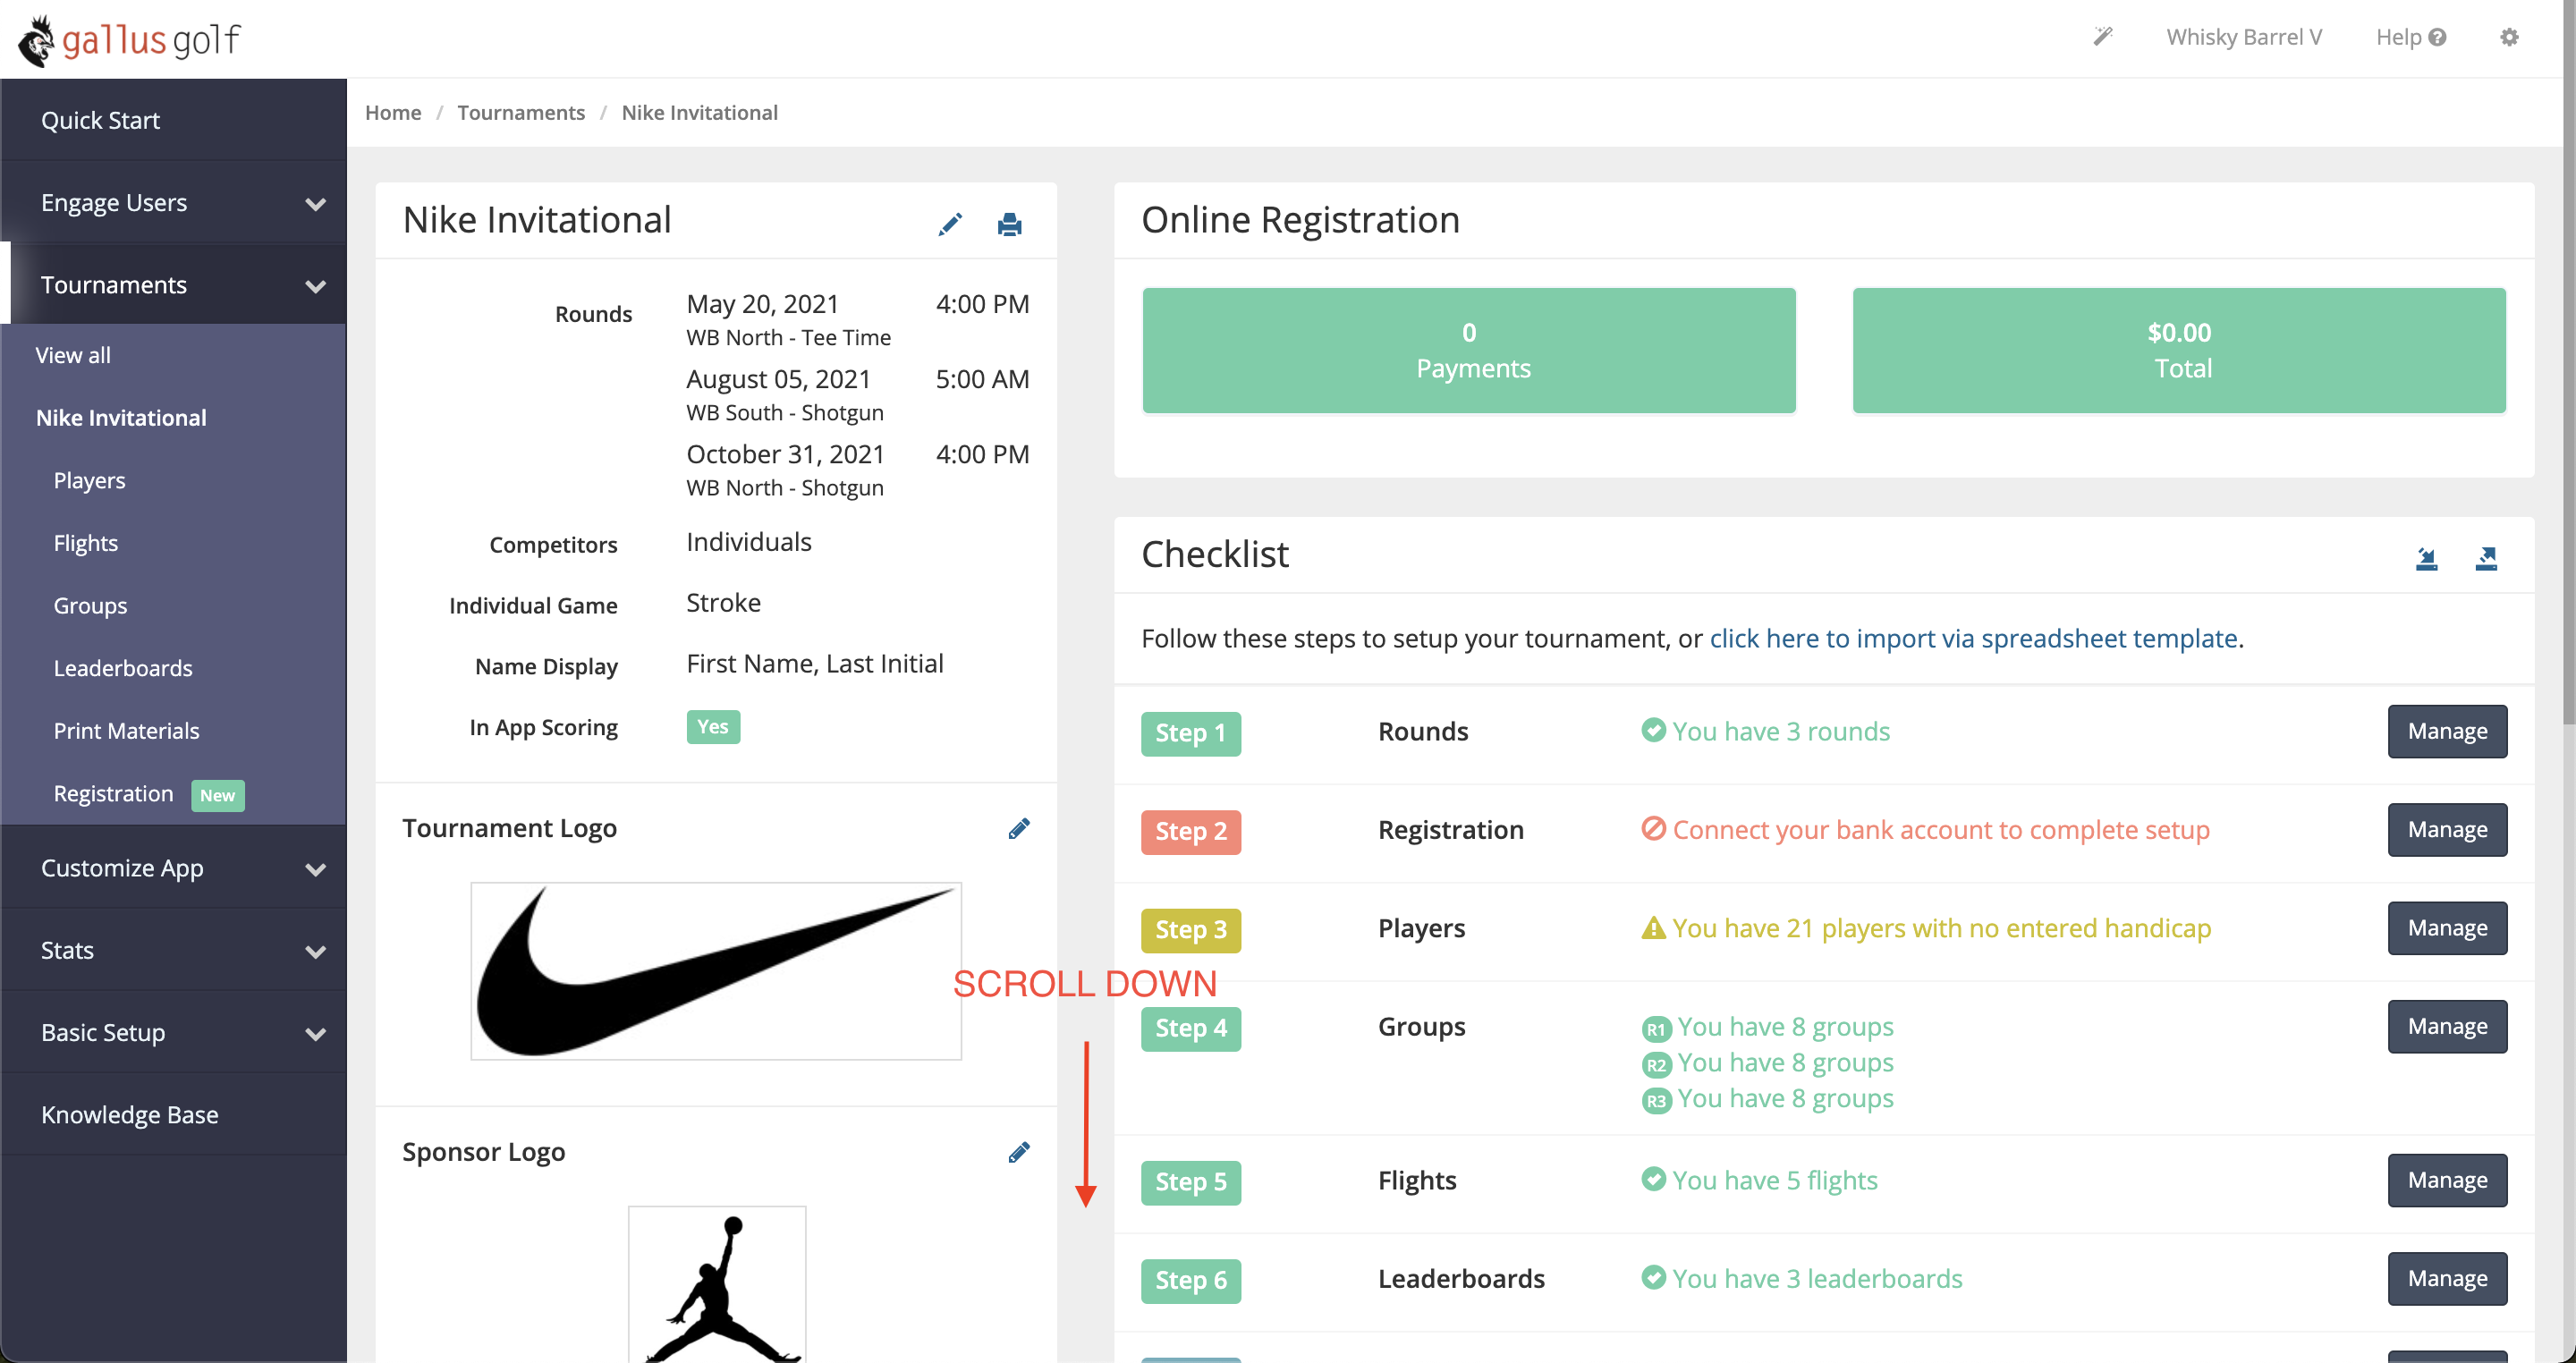The image size is (2576, 1363).
Task: Edit Nike Invitational with the pencil icon
Action: (x=950, y=224)
